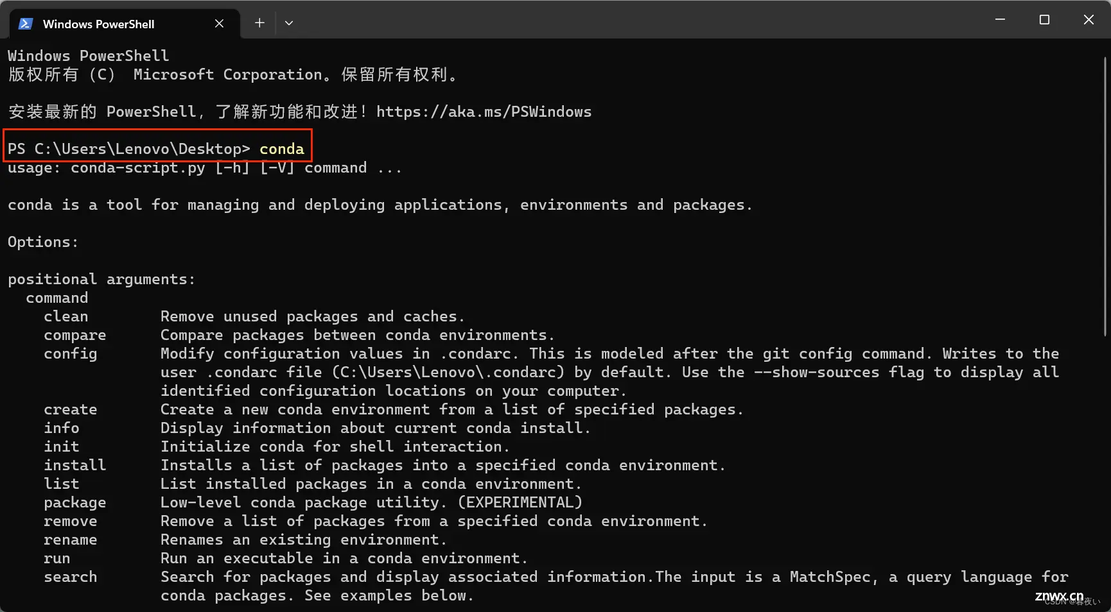1111x612 pixels.
Task: Click 'Renames an existing environment.' text
Action: pos(303,540)
